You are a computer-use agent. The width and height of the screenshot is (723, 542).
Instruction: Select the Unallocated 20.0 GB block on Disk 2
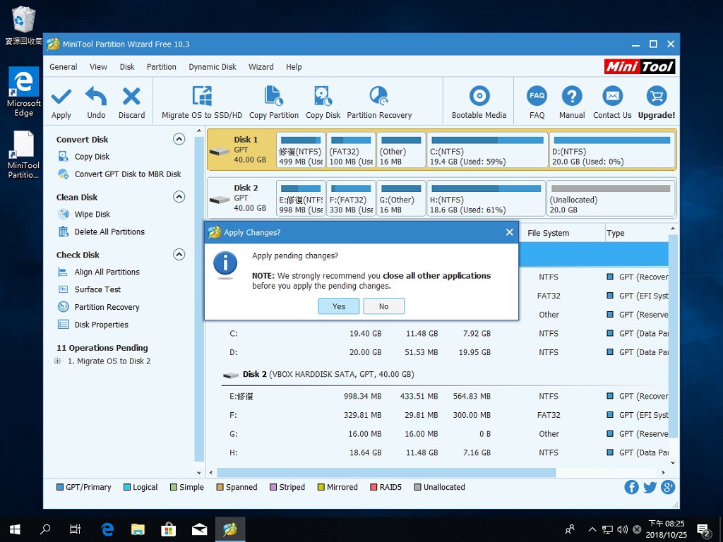[610, 198]
